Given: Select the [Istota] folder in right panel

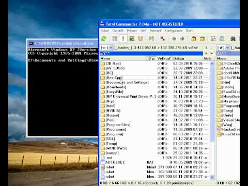Looking at the screenshot, I should [228, 87].
